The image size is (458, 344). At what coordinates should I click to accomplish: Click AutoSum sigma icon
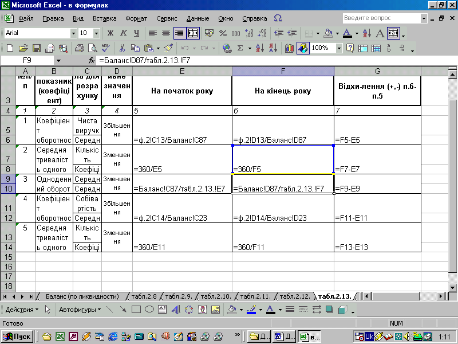point(240,48)
